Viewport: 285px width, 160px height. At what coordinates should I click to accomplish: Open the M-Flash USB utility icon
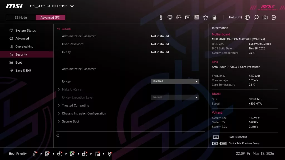point(161,17)
